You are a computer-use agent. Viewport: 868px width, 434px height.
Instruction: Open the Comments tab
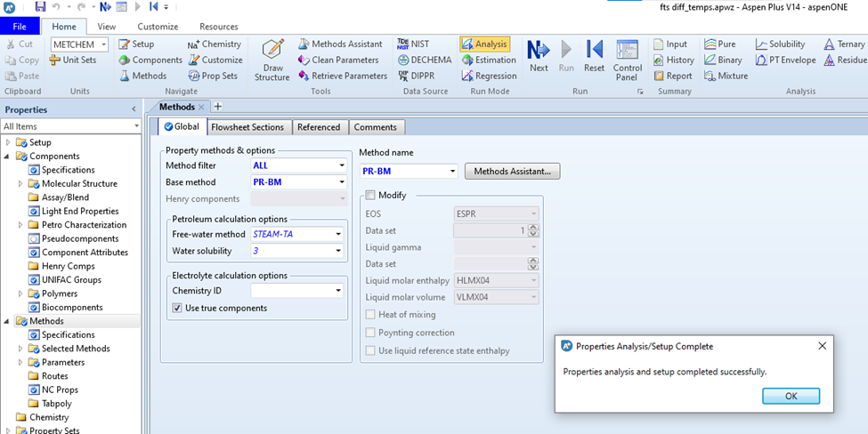pyautogui.click(x=376, y=127)
